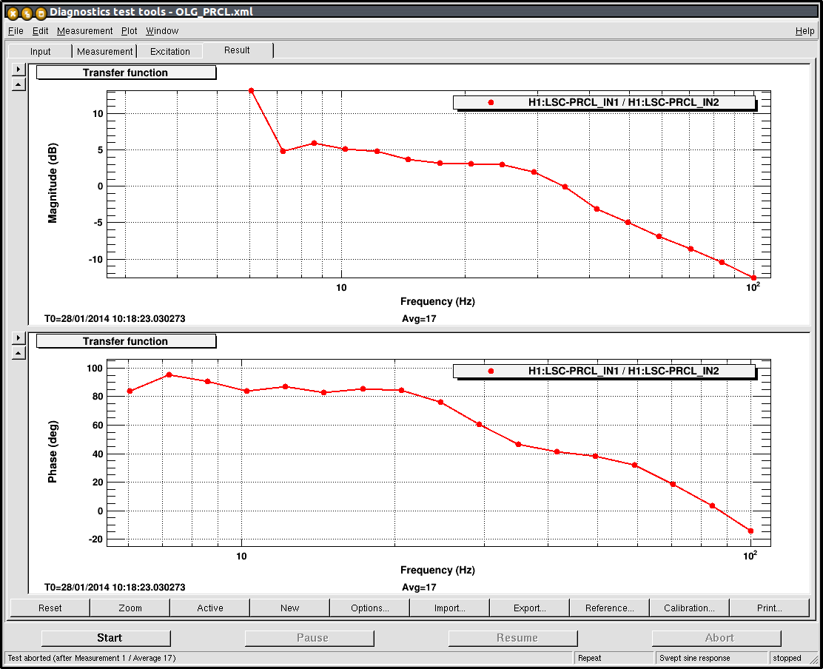Image resolution: width=823 pixels, height=669 pixels.
Task: Open the Edit menu
Action: point(41,31)
